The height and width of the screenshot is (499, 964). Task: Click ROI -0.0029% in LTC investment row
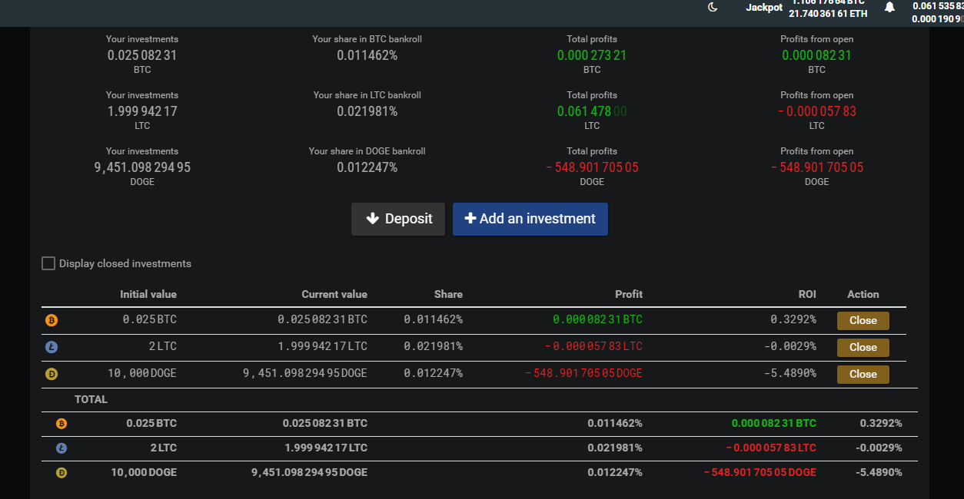790,346
